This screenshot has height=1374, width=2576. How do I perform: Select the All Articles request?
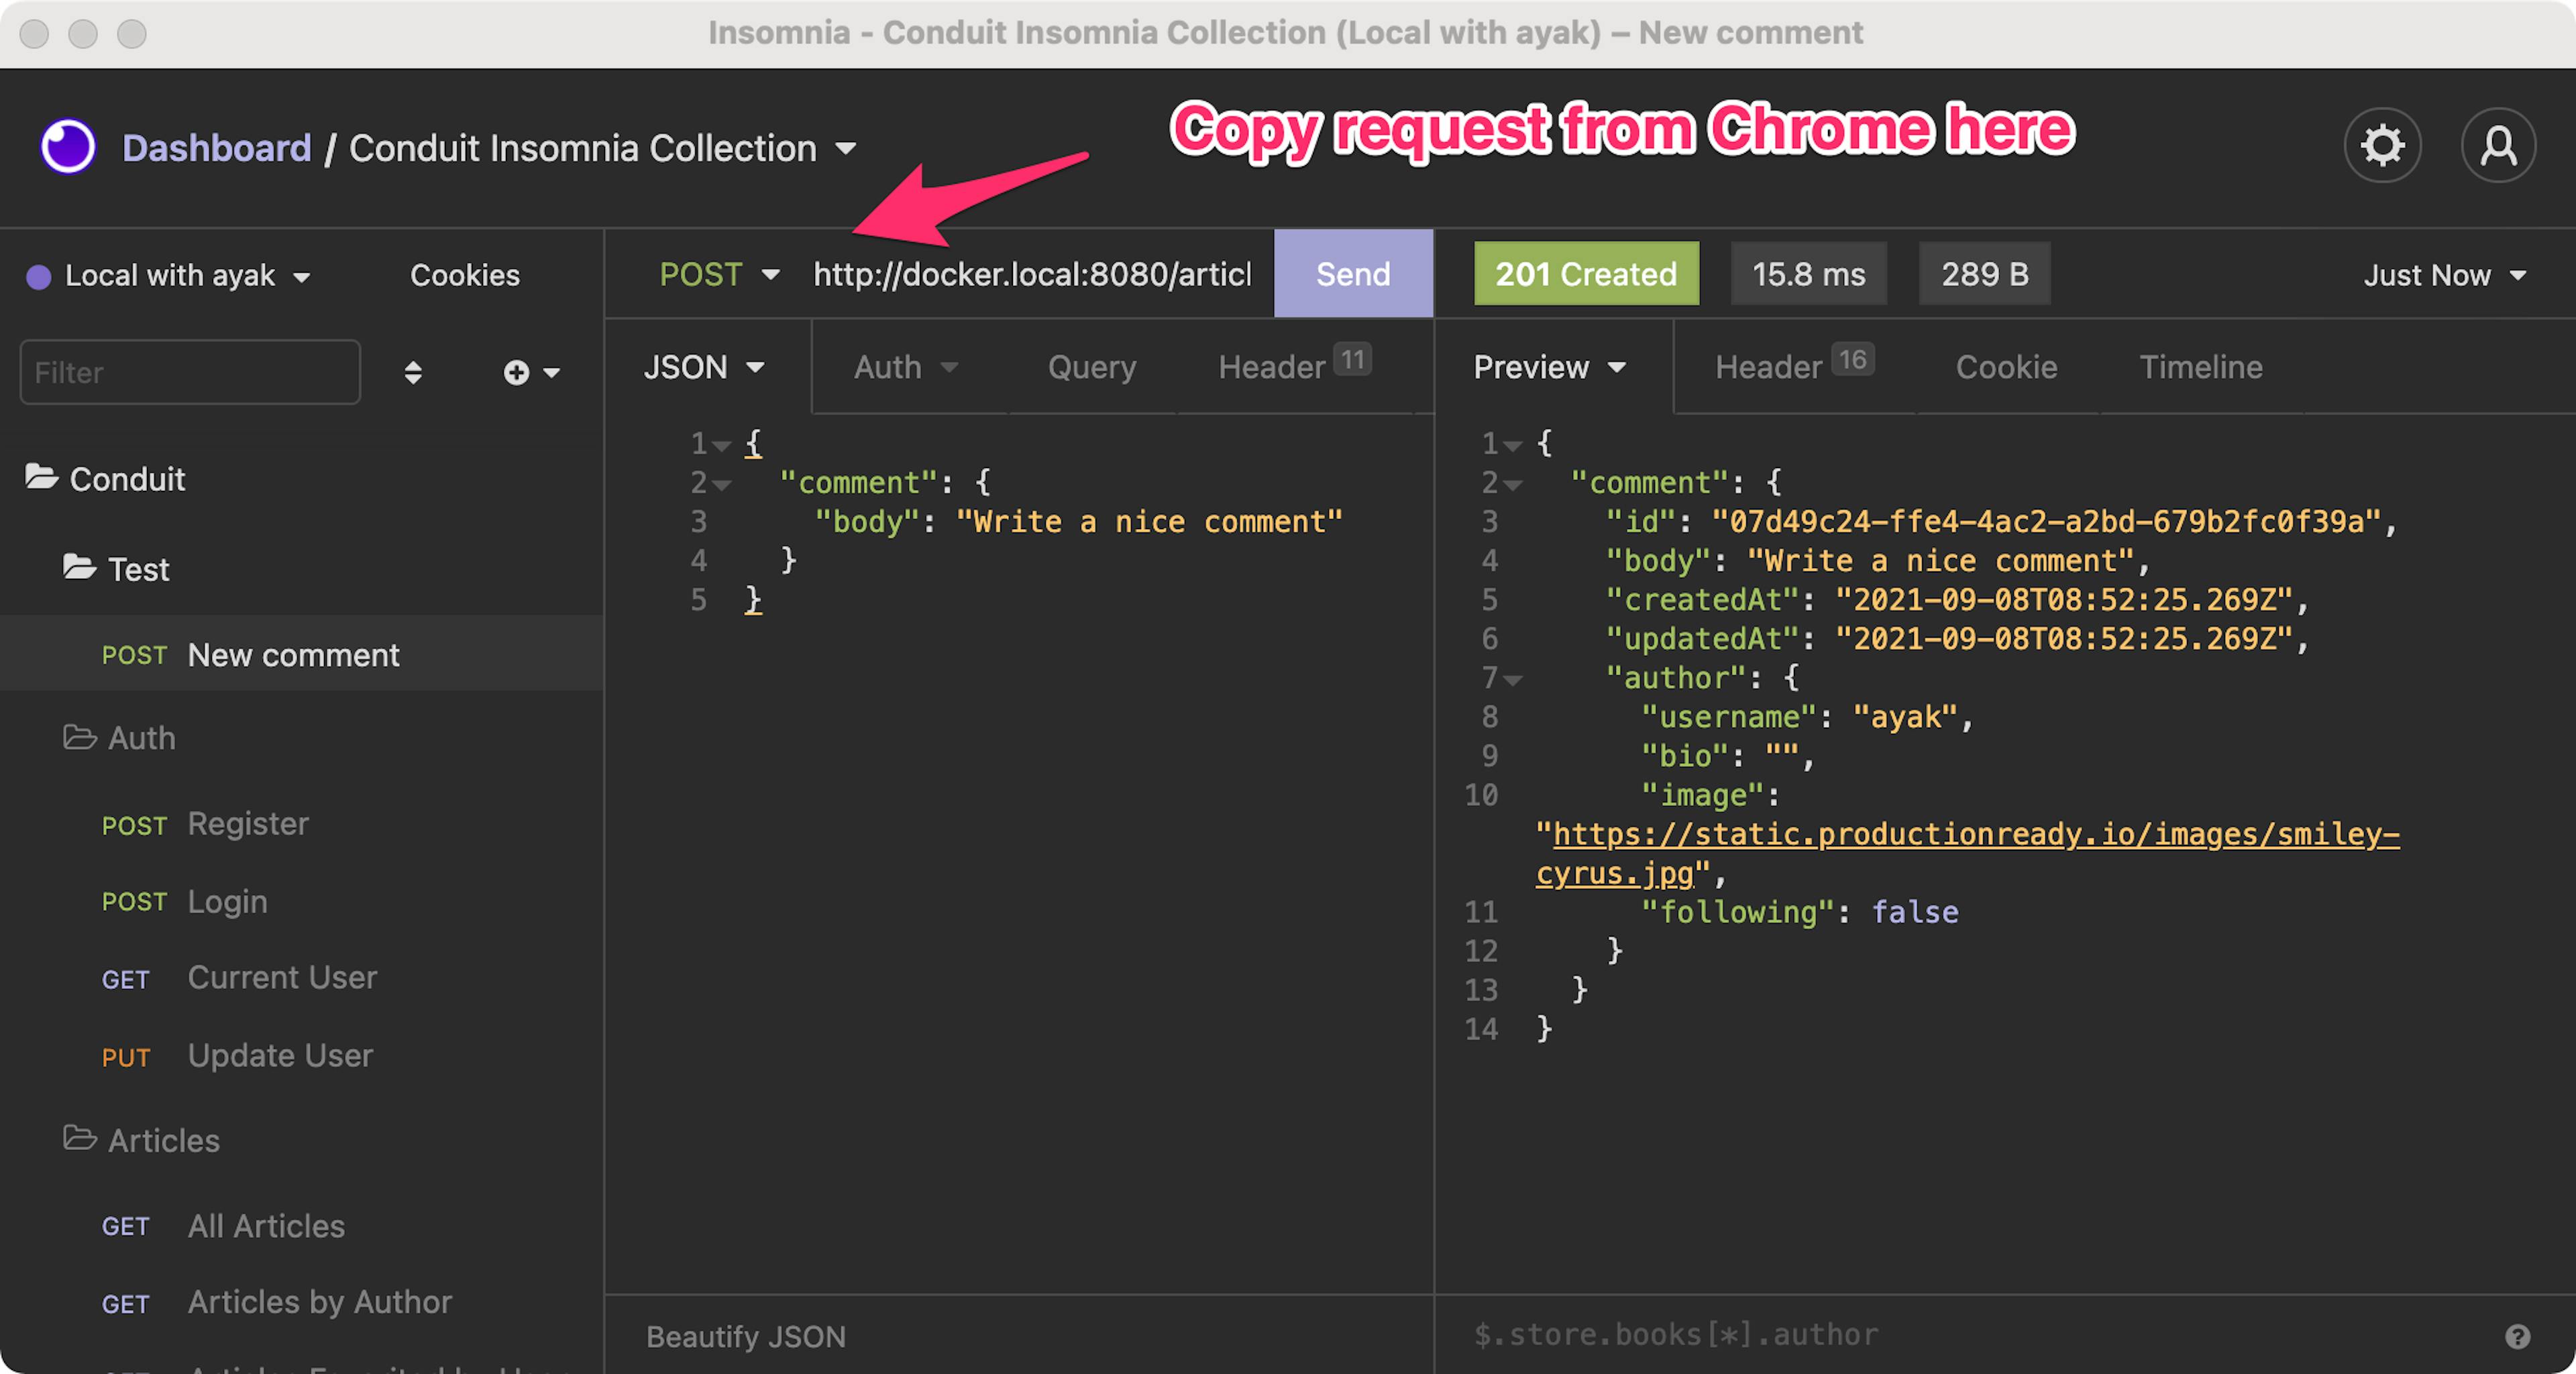pyautogui.click(x=301, y=1225)
